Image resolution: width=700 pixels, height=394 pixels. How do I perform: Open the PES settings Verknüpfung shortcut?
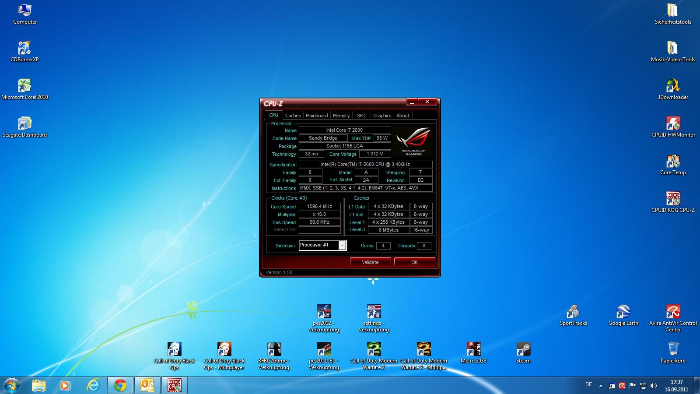pos(374,318)
